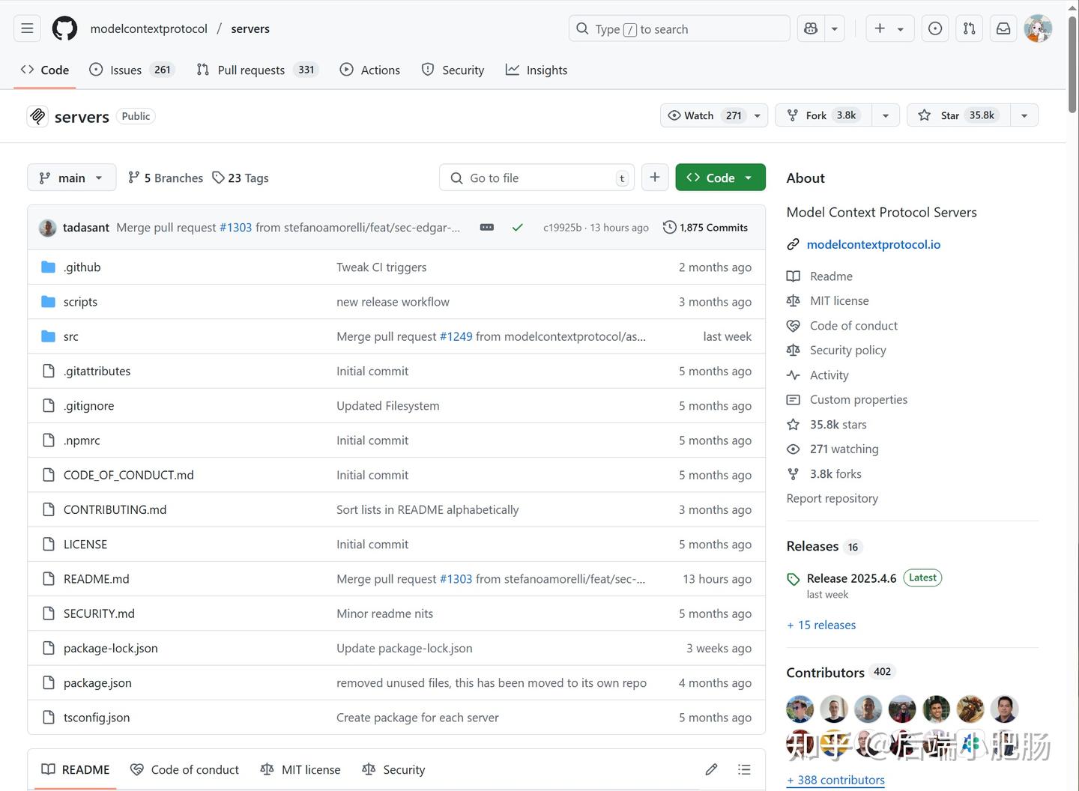Screen dimensions: 1079x791
Task: Open the .github folder
Action: (82, 267)
